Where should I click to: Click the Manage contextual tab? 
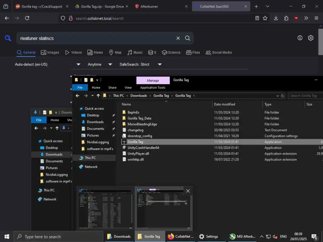coord(153,80)
